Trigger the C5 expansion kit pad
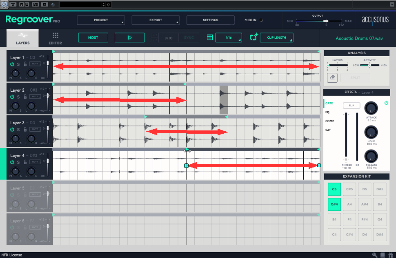 tap(334, 189)
